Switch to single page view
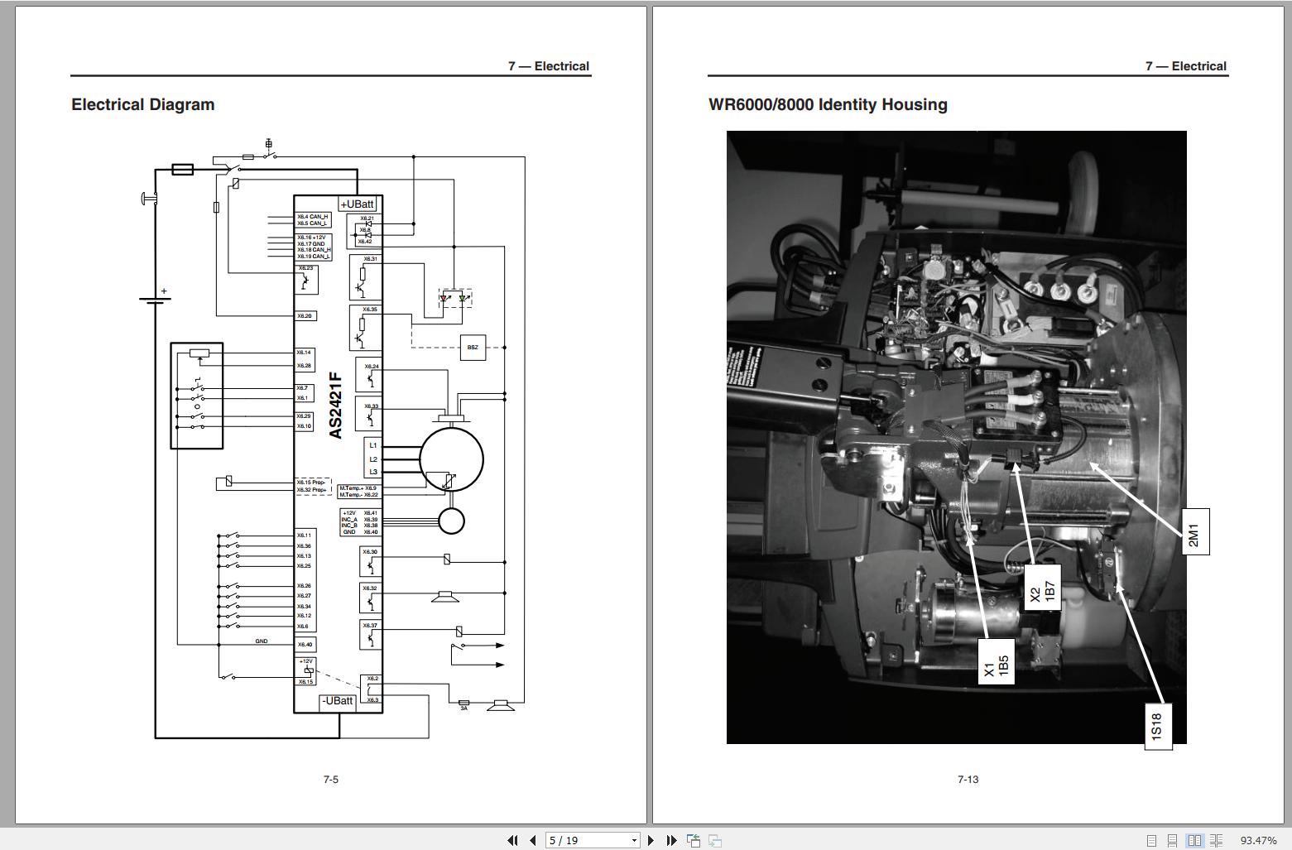The image size is (1292, 850). pyautogui.click(x=1151, y=840)
